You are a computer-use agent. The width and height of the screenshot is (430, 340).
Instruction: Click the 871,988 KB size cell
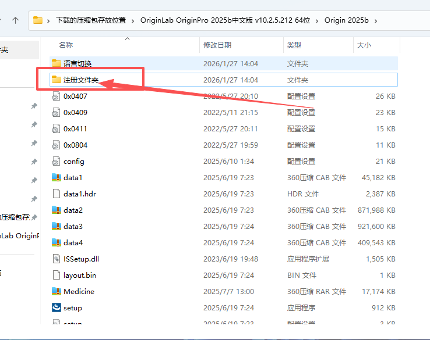[x=376, y=210]
